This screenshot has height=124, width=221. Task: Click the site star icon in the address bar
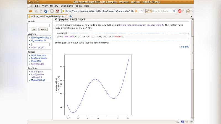coord(64,11)
